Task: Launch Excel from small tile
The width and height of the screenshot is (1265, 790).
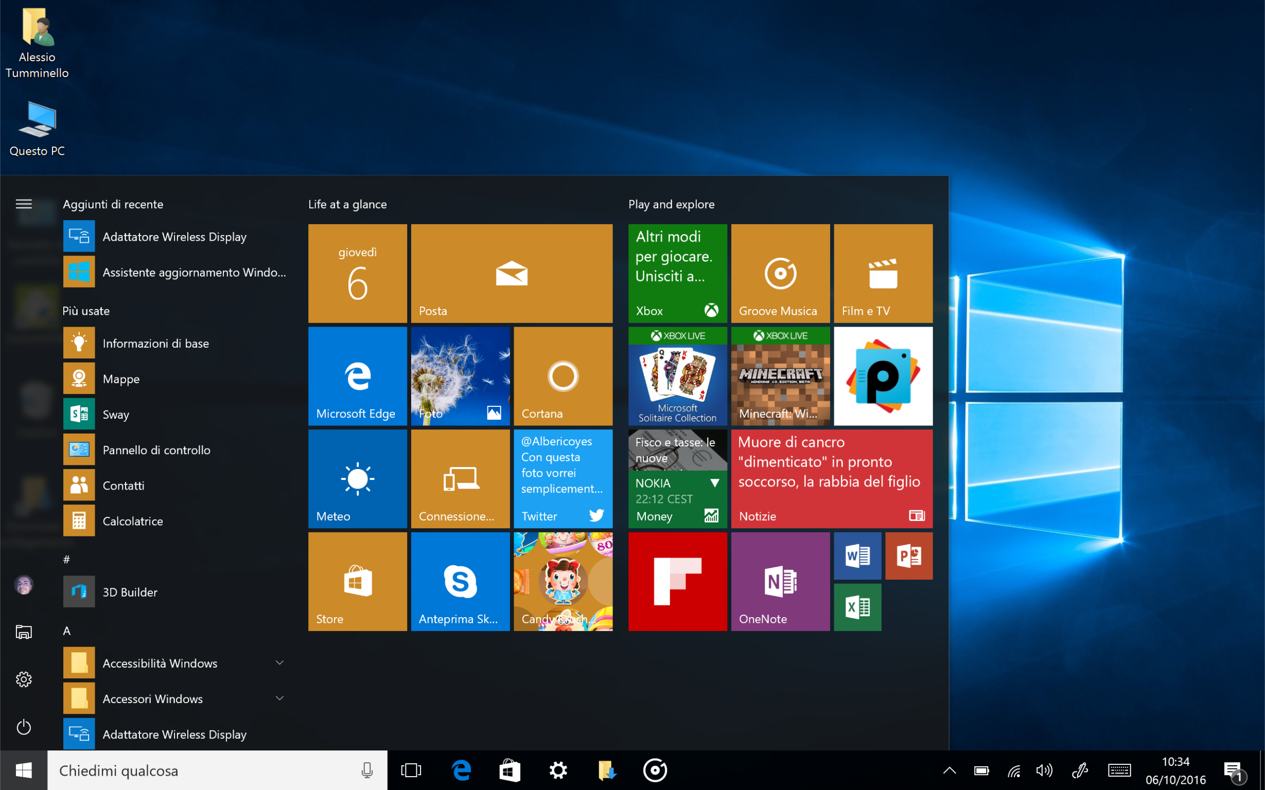Action: tap(858, 607)
